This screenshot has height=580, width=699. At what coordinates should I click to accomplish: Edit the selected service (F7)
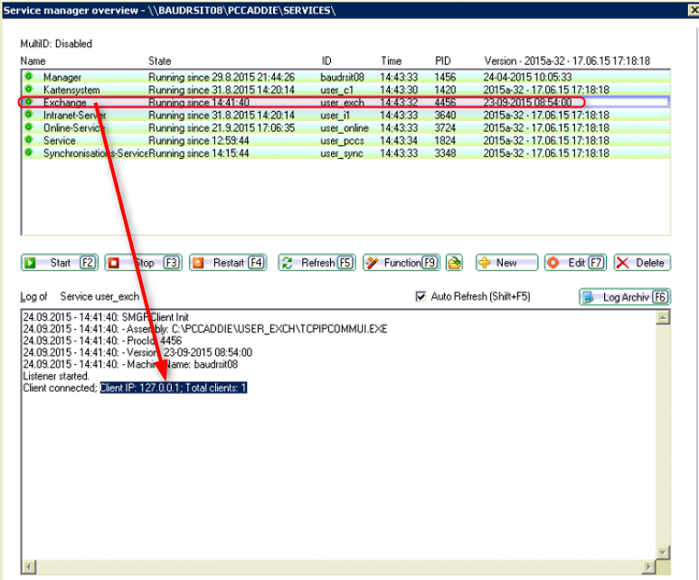(x=575, y=263)
